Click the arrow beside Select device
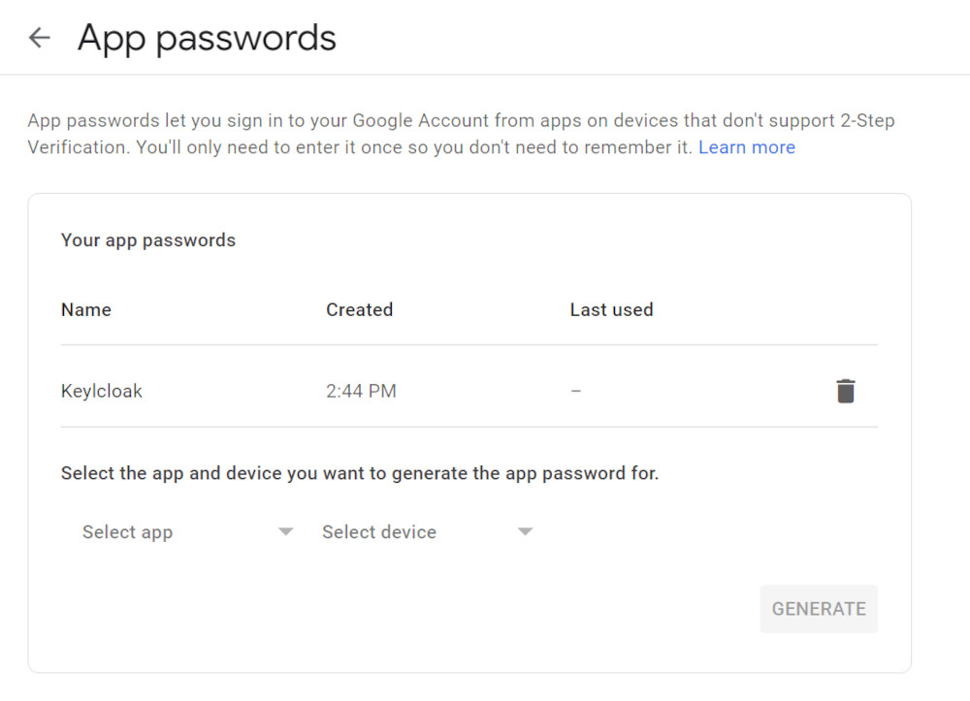970x701 pixels. pyautogui.click(x=525, y=531)
